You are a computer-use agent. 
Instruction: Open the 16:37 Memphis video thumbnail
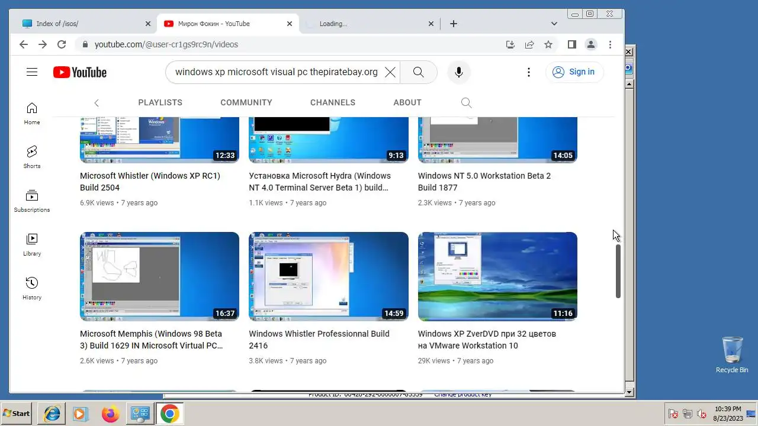coord(160,276)
